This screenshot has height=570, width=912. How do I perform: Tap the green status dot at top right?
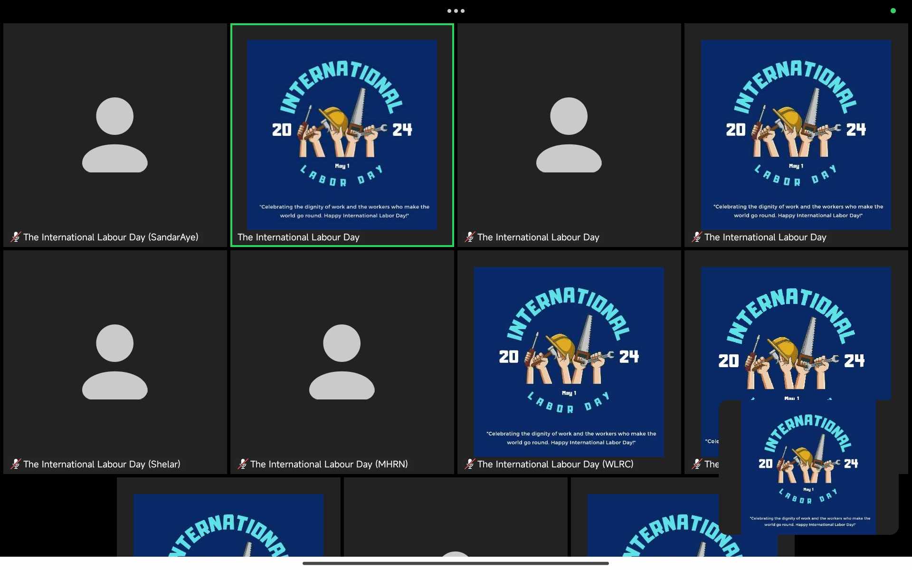893,10
